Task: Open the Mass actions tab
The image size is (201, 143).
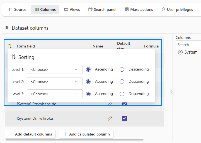Action: pos(139,9)
